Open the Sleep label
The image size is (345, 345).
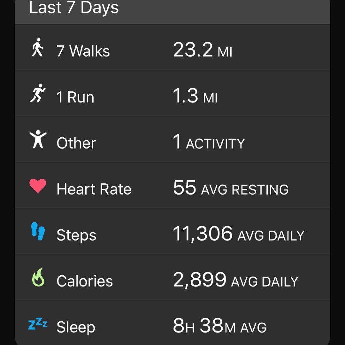coord(76,327)
